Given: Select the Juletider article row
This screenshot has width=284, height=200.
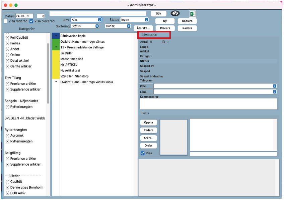Looking at the screenshot, I should [67, 53].
